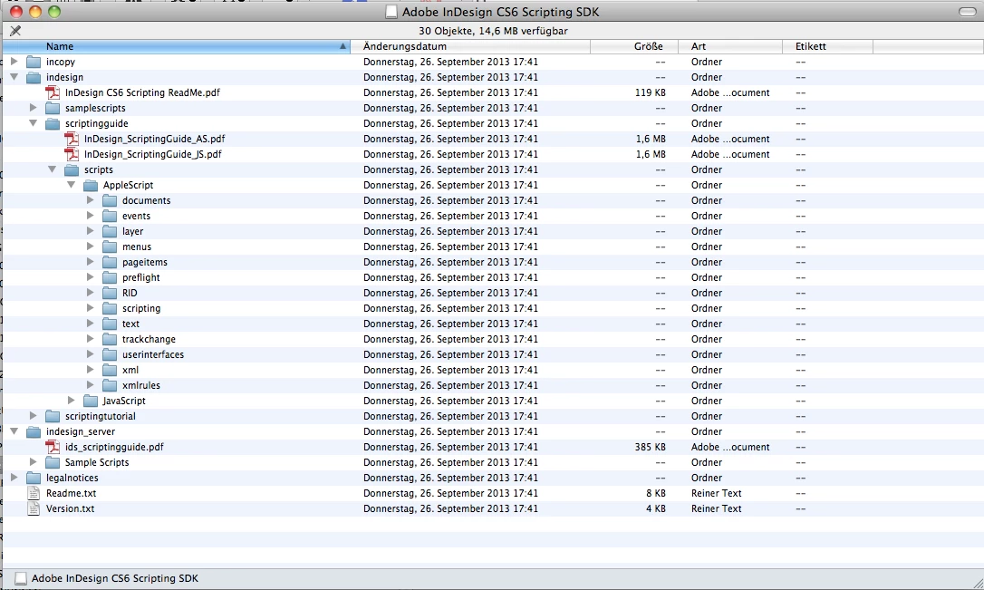Sort by the Name column header

point(177,46)
